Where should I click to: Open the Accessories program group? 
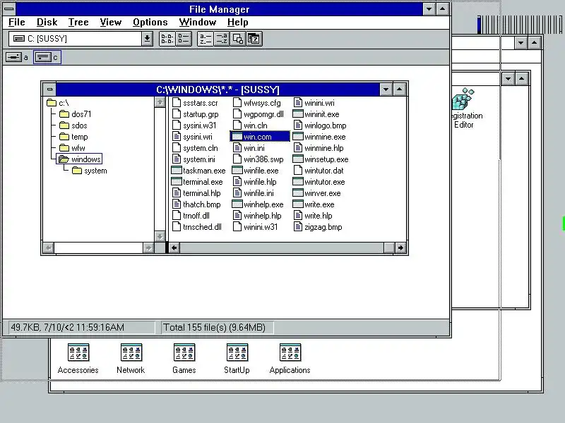click(78, 359)
